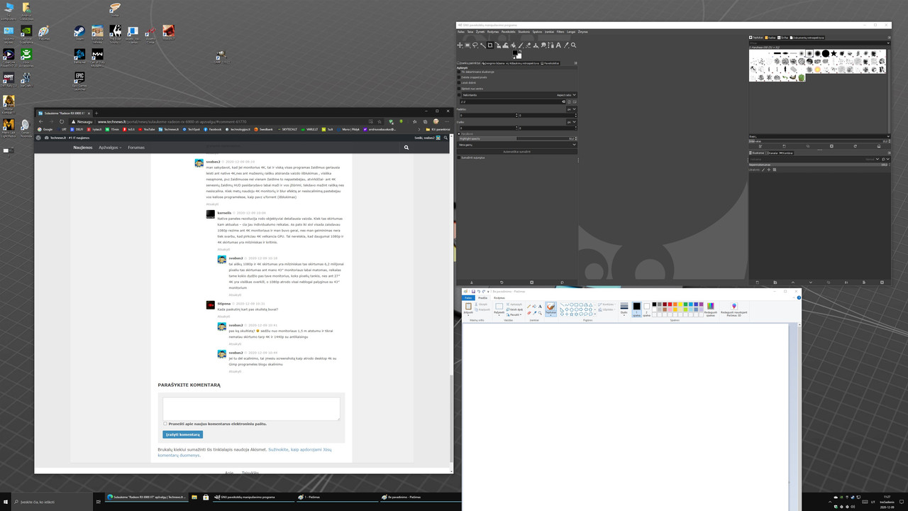Screen dimensions: 908x511
Task: Select the Zoom magnifier tool in GIMP toolbox
Action: pyautogui.click(x=573, y=45)
